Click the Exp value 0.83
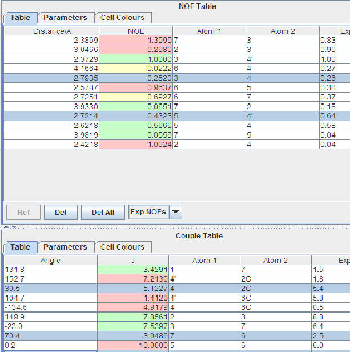The image size is (350, 352). tap(335, 40)
